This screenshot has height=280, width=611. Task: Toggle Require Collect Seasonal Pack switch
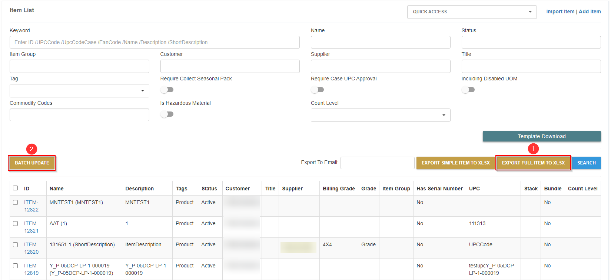(x=167, y=90)
